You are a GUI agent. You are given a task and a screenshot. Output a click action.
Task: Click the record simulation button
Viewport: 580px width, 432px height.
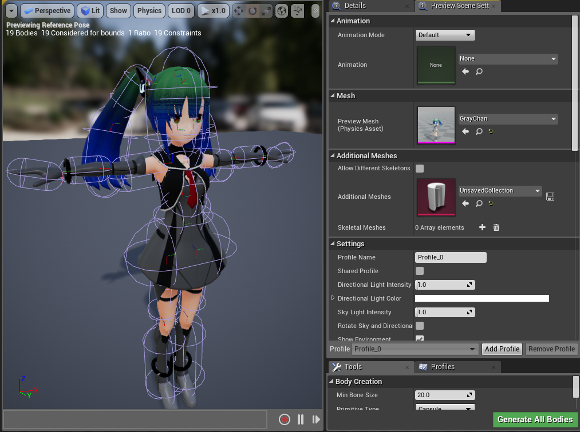(284, 419)
